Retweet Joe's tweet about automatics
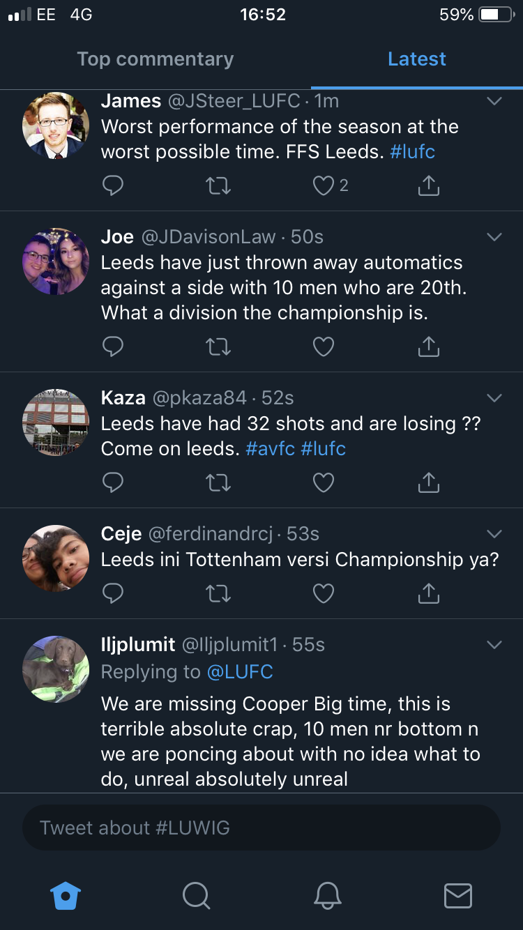This screenshot has width=523, height=930. (218, 346)
